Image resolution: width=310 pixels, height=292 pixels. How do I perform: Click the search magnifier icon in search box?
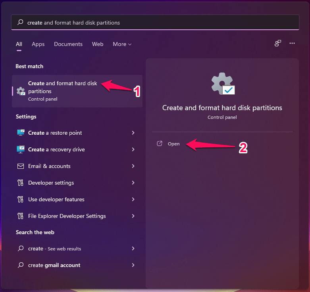point(20,23)
